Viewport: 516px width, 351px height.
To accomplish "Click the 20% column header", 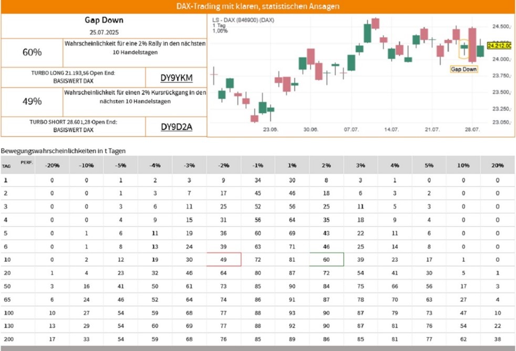I will tap(498, 165).
